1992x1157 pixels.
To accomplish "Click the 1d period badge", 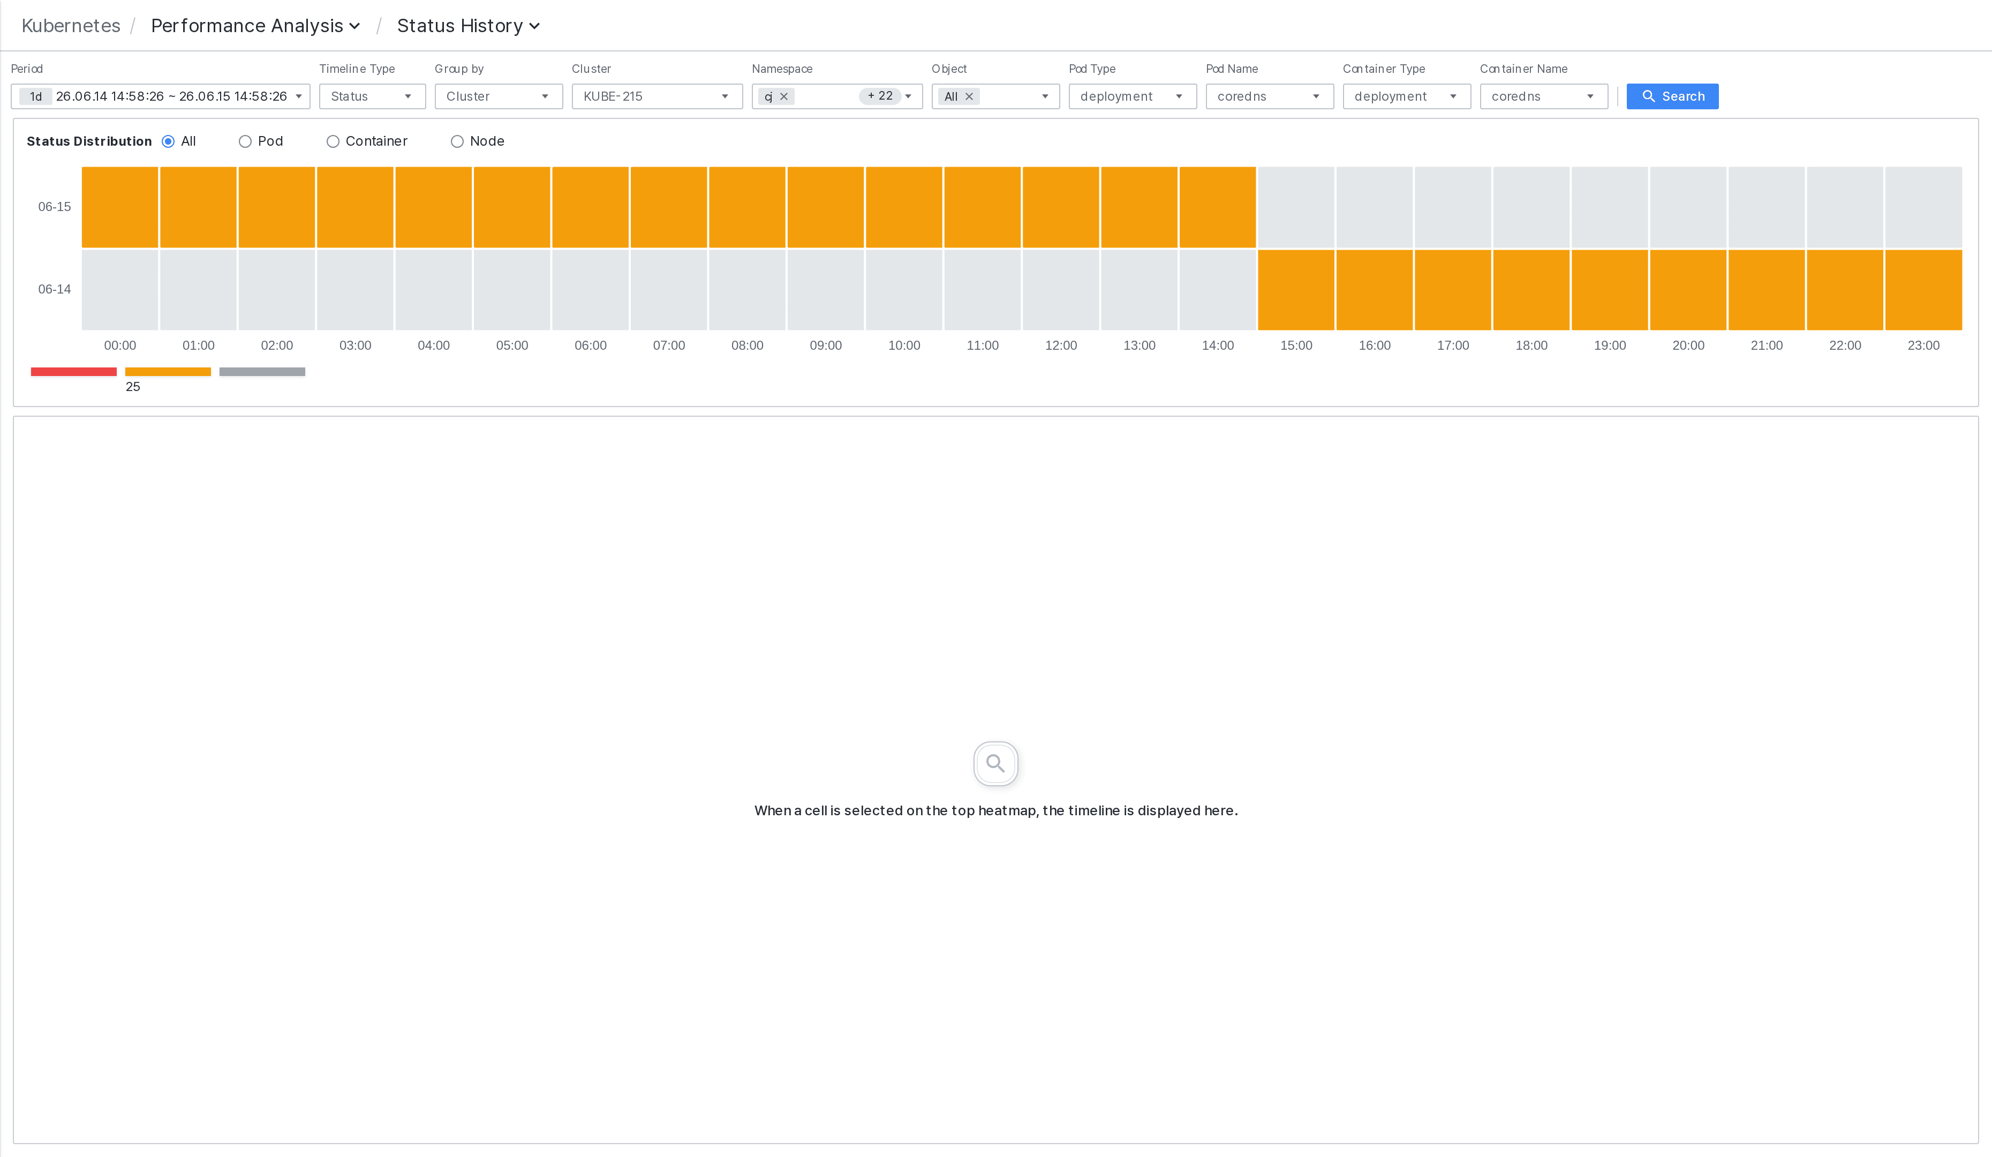I will [35, 96].
